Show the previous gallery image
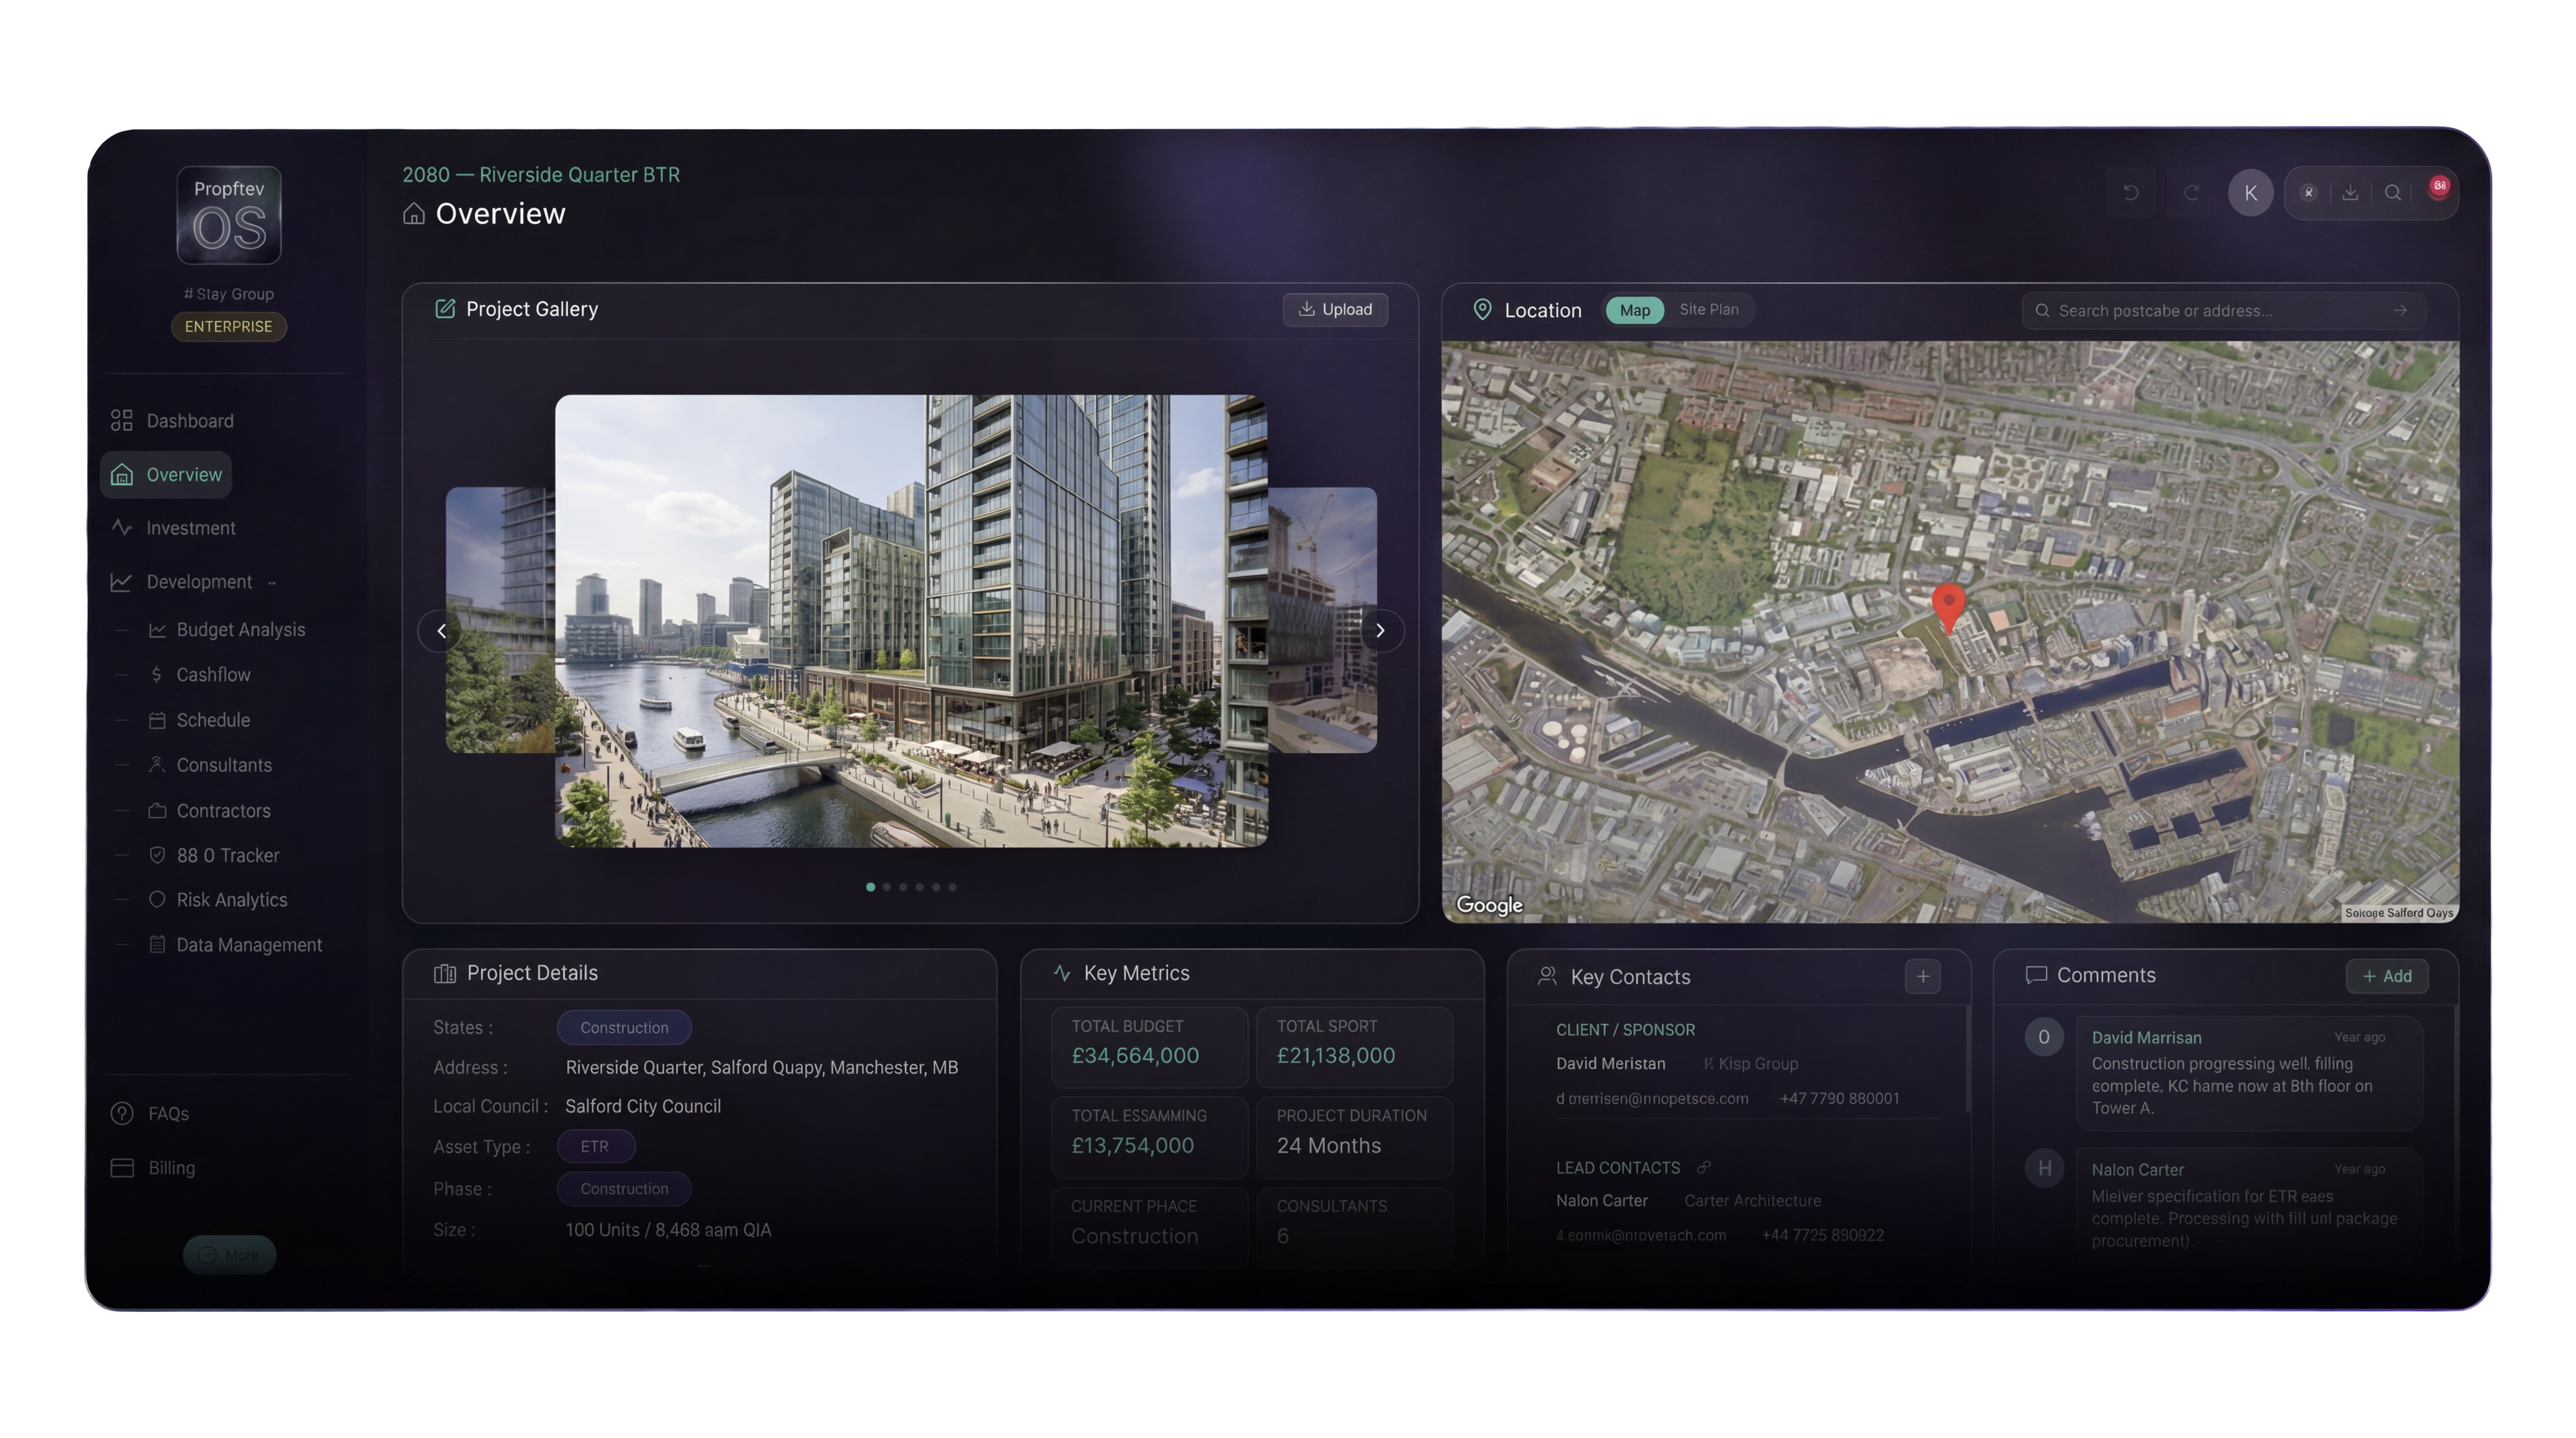Screen dimensions: 2576x1438 pos(441,631)
